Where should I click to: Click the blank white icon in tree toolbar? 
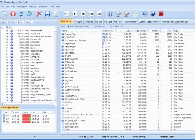pos(32,22)
